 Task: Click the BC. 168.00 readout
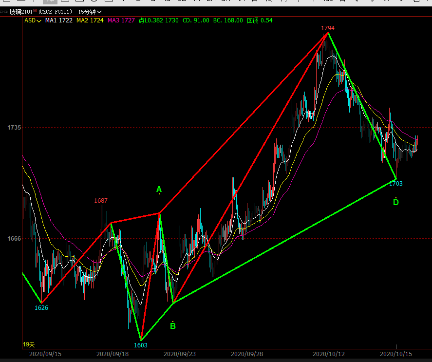[x=228, y=20]
